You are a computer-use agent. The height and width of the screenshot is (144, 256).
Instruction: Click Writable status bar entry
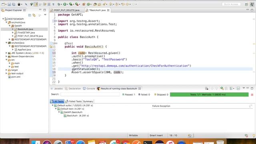tap(133, 135)
